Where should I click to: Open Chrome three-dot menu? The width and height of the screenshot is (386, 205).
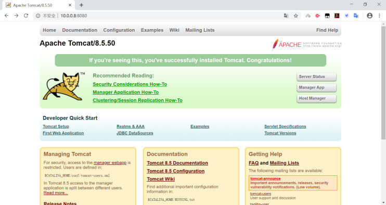click(379, 16)
